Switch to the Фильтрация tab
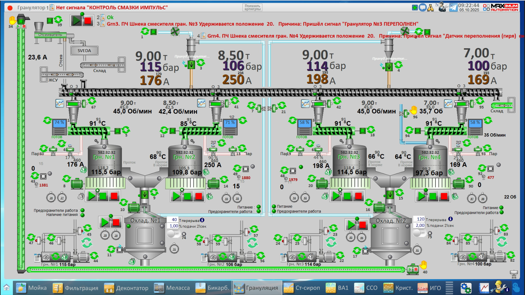 tap(76, 288)
